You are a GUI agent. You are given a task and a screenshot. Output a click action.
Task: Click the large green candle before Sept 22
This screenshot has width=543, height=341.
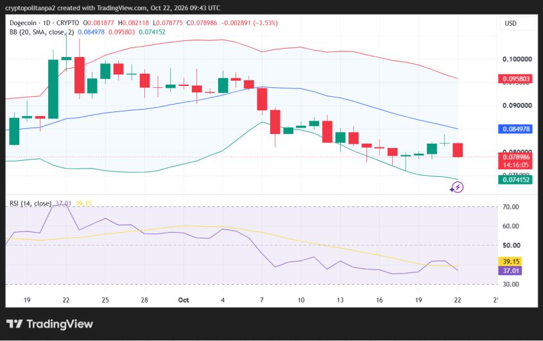click(53, 89)
